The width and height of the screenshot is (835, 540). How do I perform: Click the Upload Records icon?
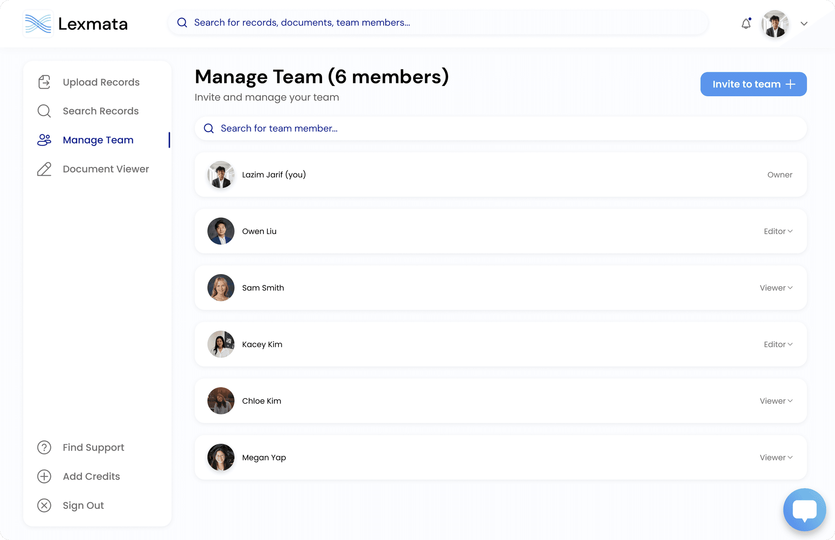coord(44,82)
